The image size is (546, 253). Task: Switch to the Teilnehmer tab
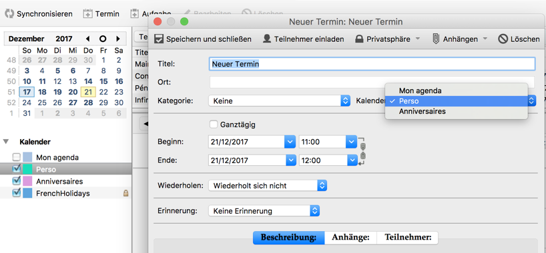[x=408, y=238]
